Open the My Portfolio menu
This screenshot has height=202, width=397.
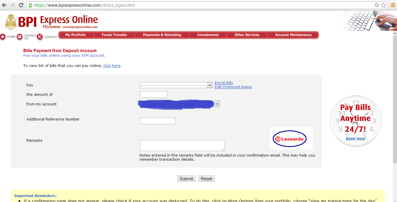(x=76, y=35)
